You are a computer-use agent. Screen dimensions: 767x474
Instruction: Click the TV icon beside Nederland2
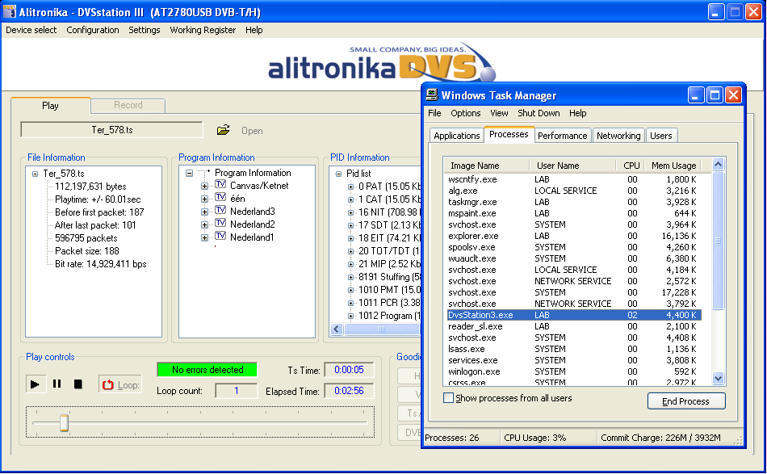coord(220,224)
